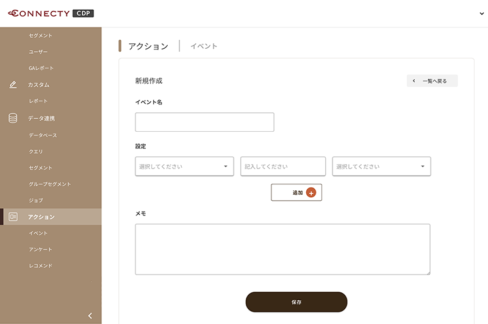Viewport: 488px width, 324px height.
Task: Click the アクション panel icon in sidebar
Action: [13, 217]
